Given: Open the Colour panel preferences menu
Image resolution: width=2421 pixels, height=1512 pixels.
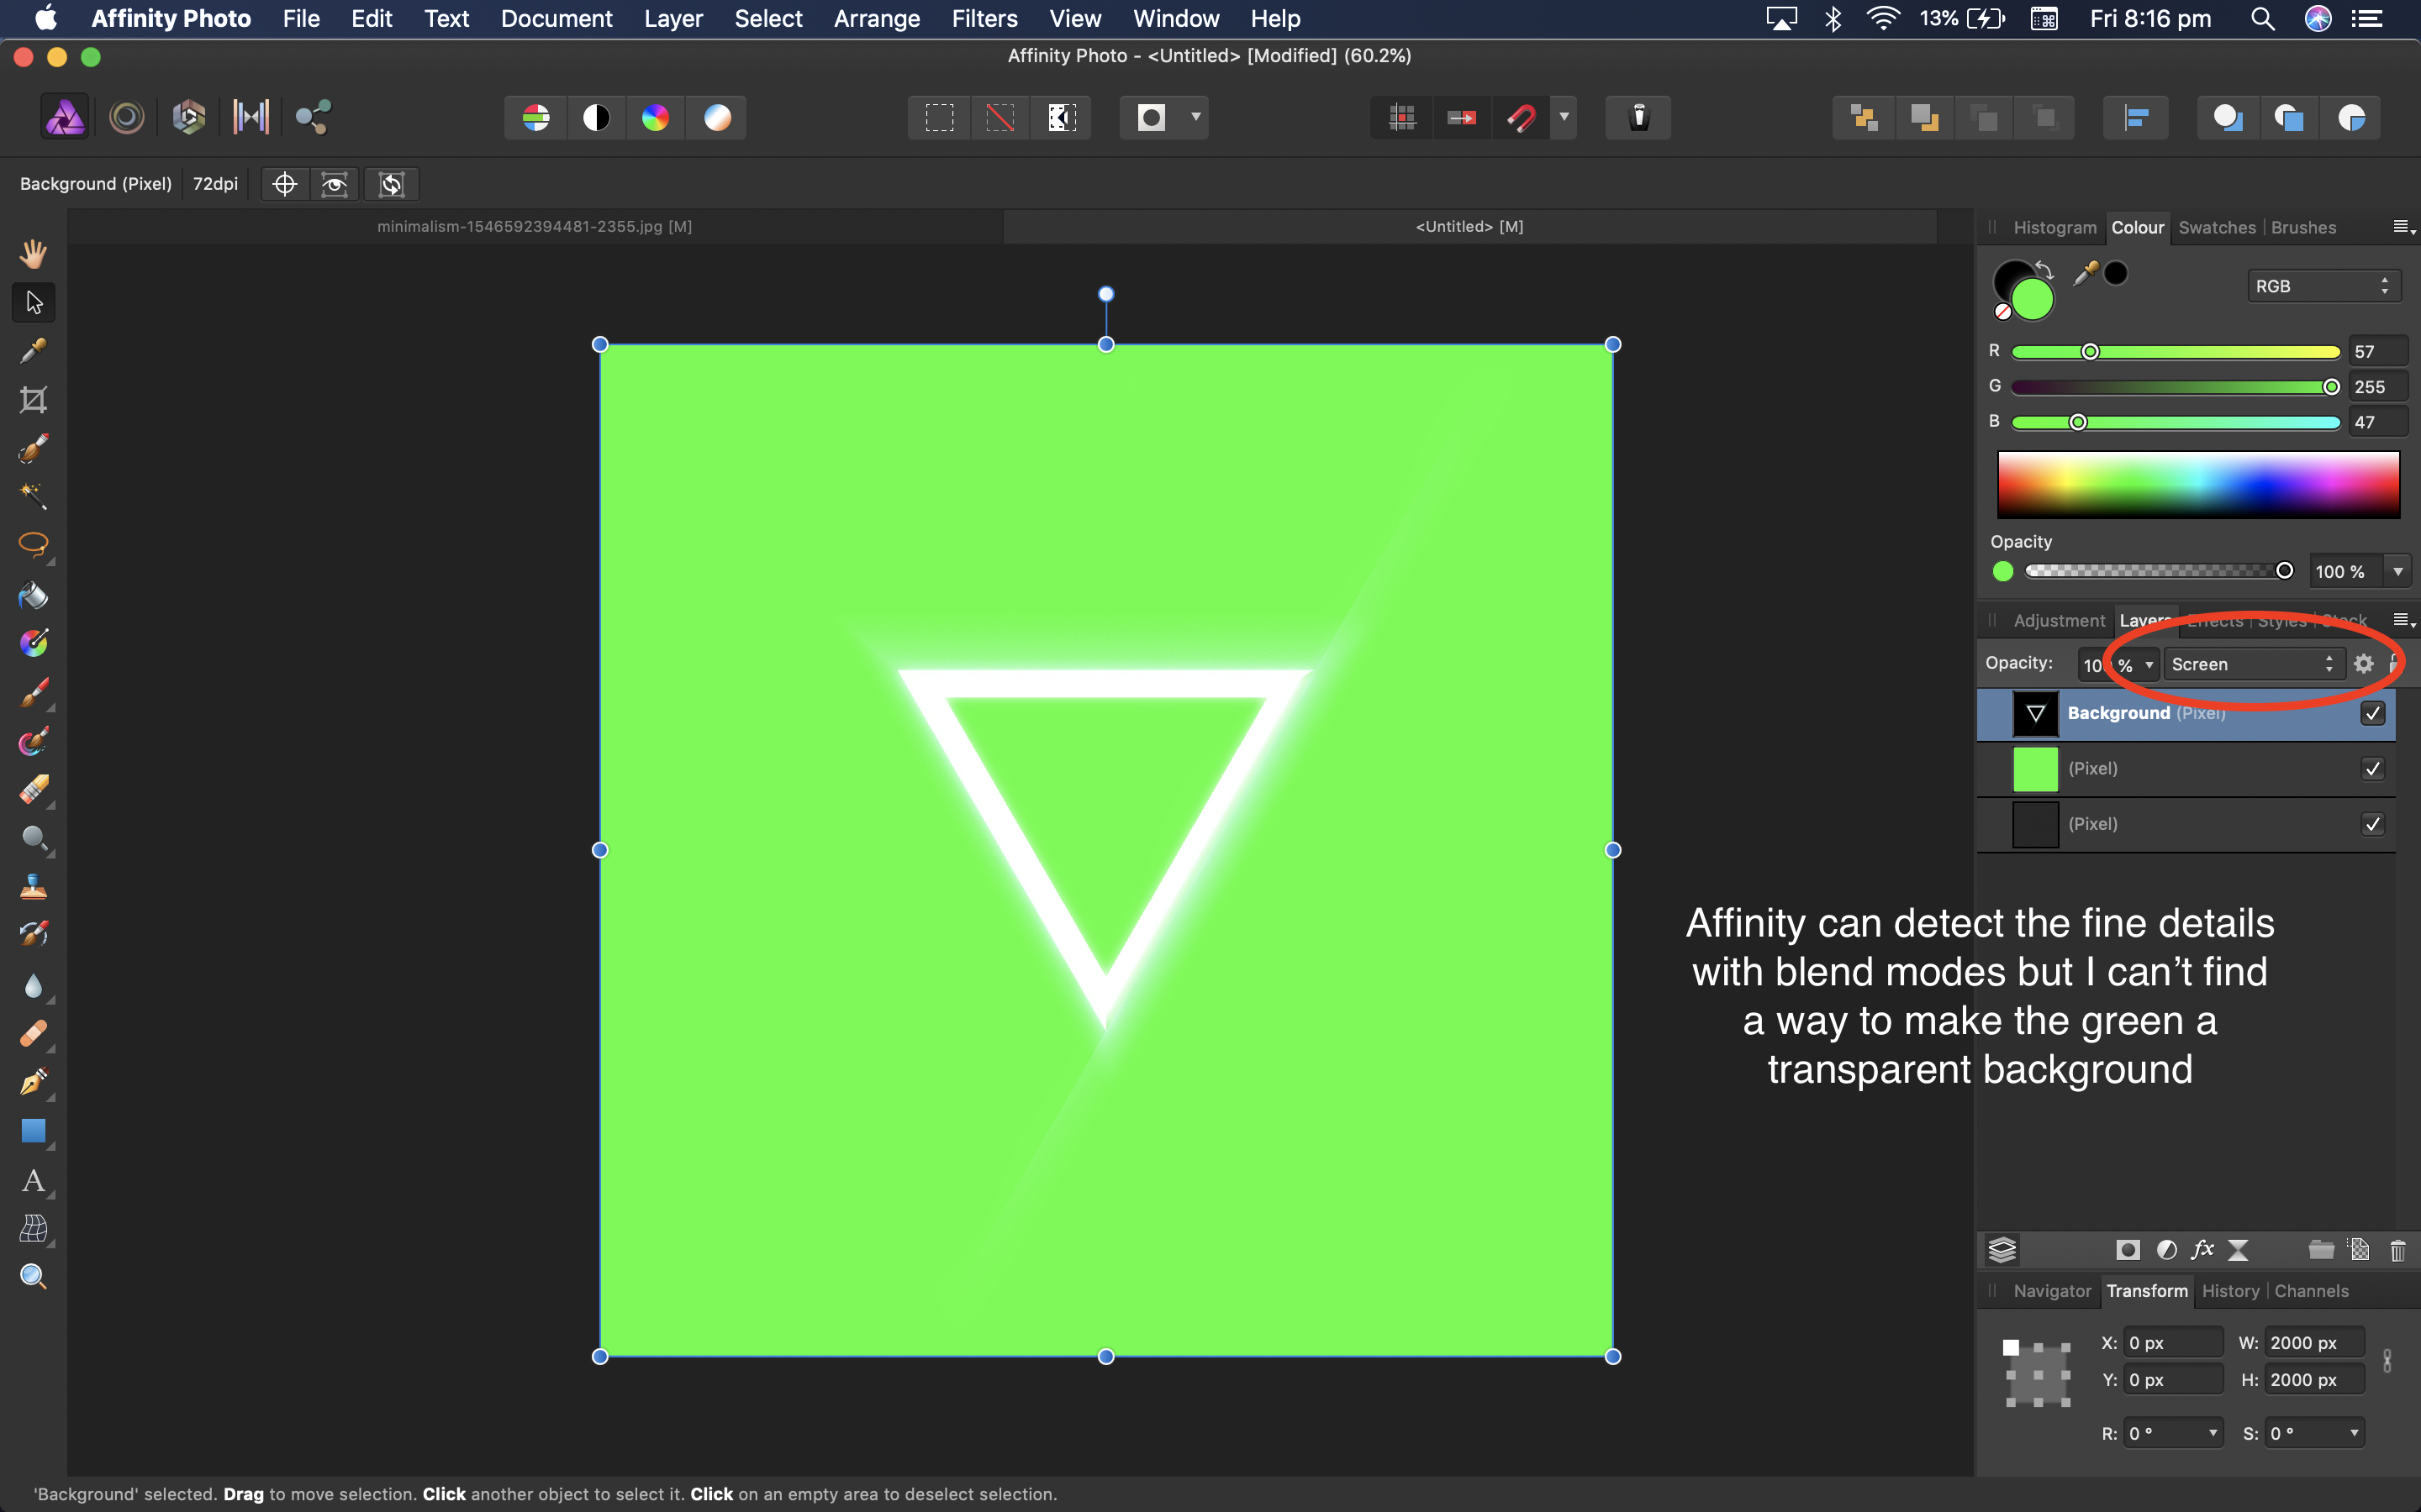Looking at the screenshot, I should click(x=2403, y=228).
